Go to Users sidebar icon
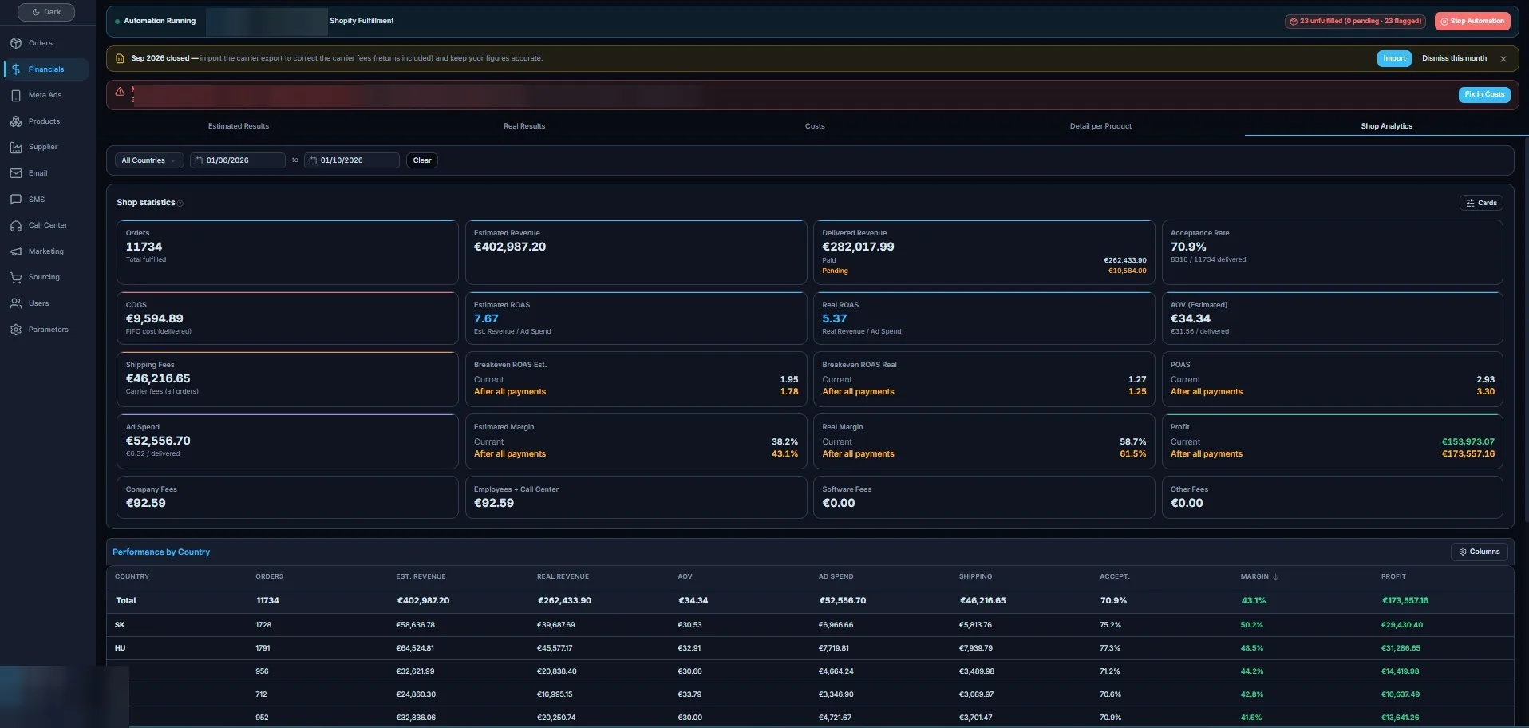Screen dimensions: 1529x728 click(x=15, y=303)
